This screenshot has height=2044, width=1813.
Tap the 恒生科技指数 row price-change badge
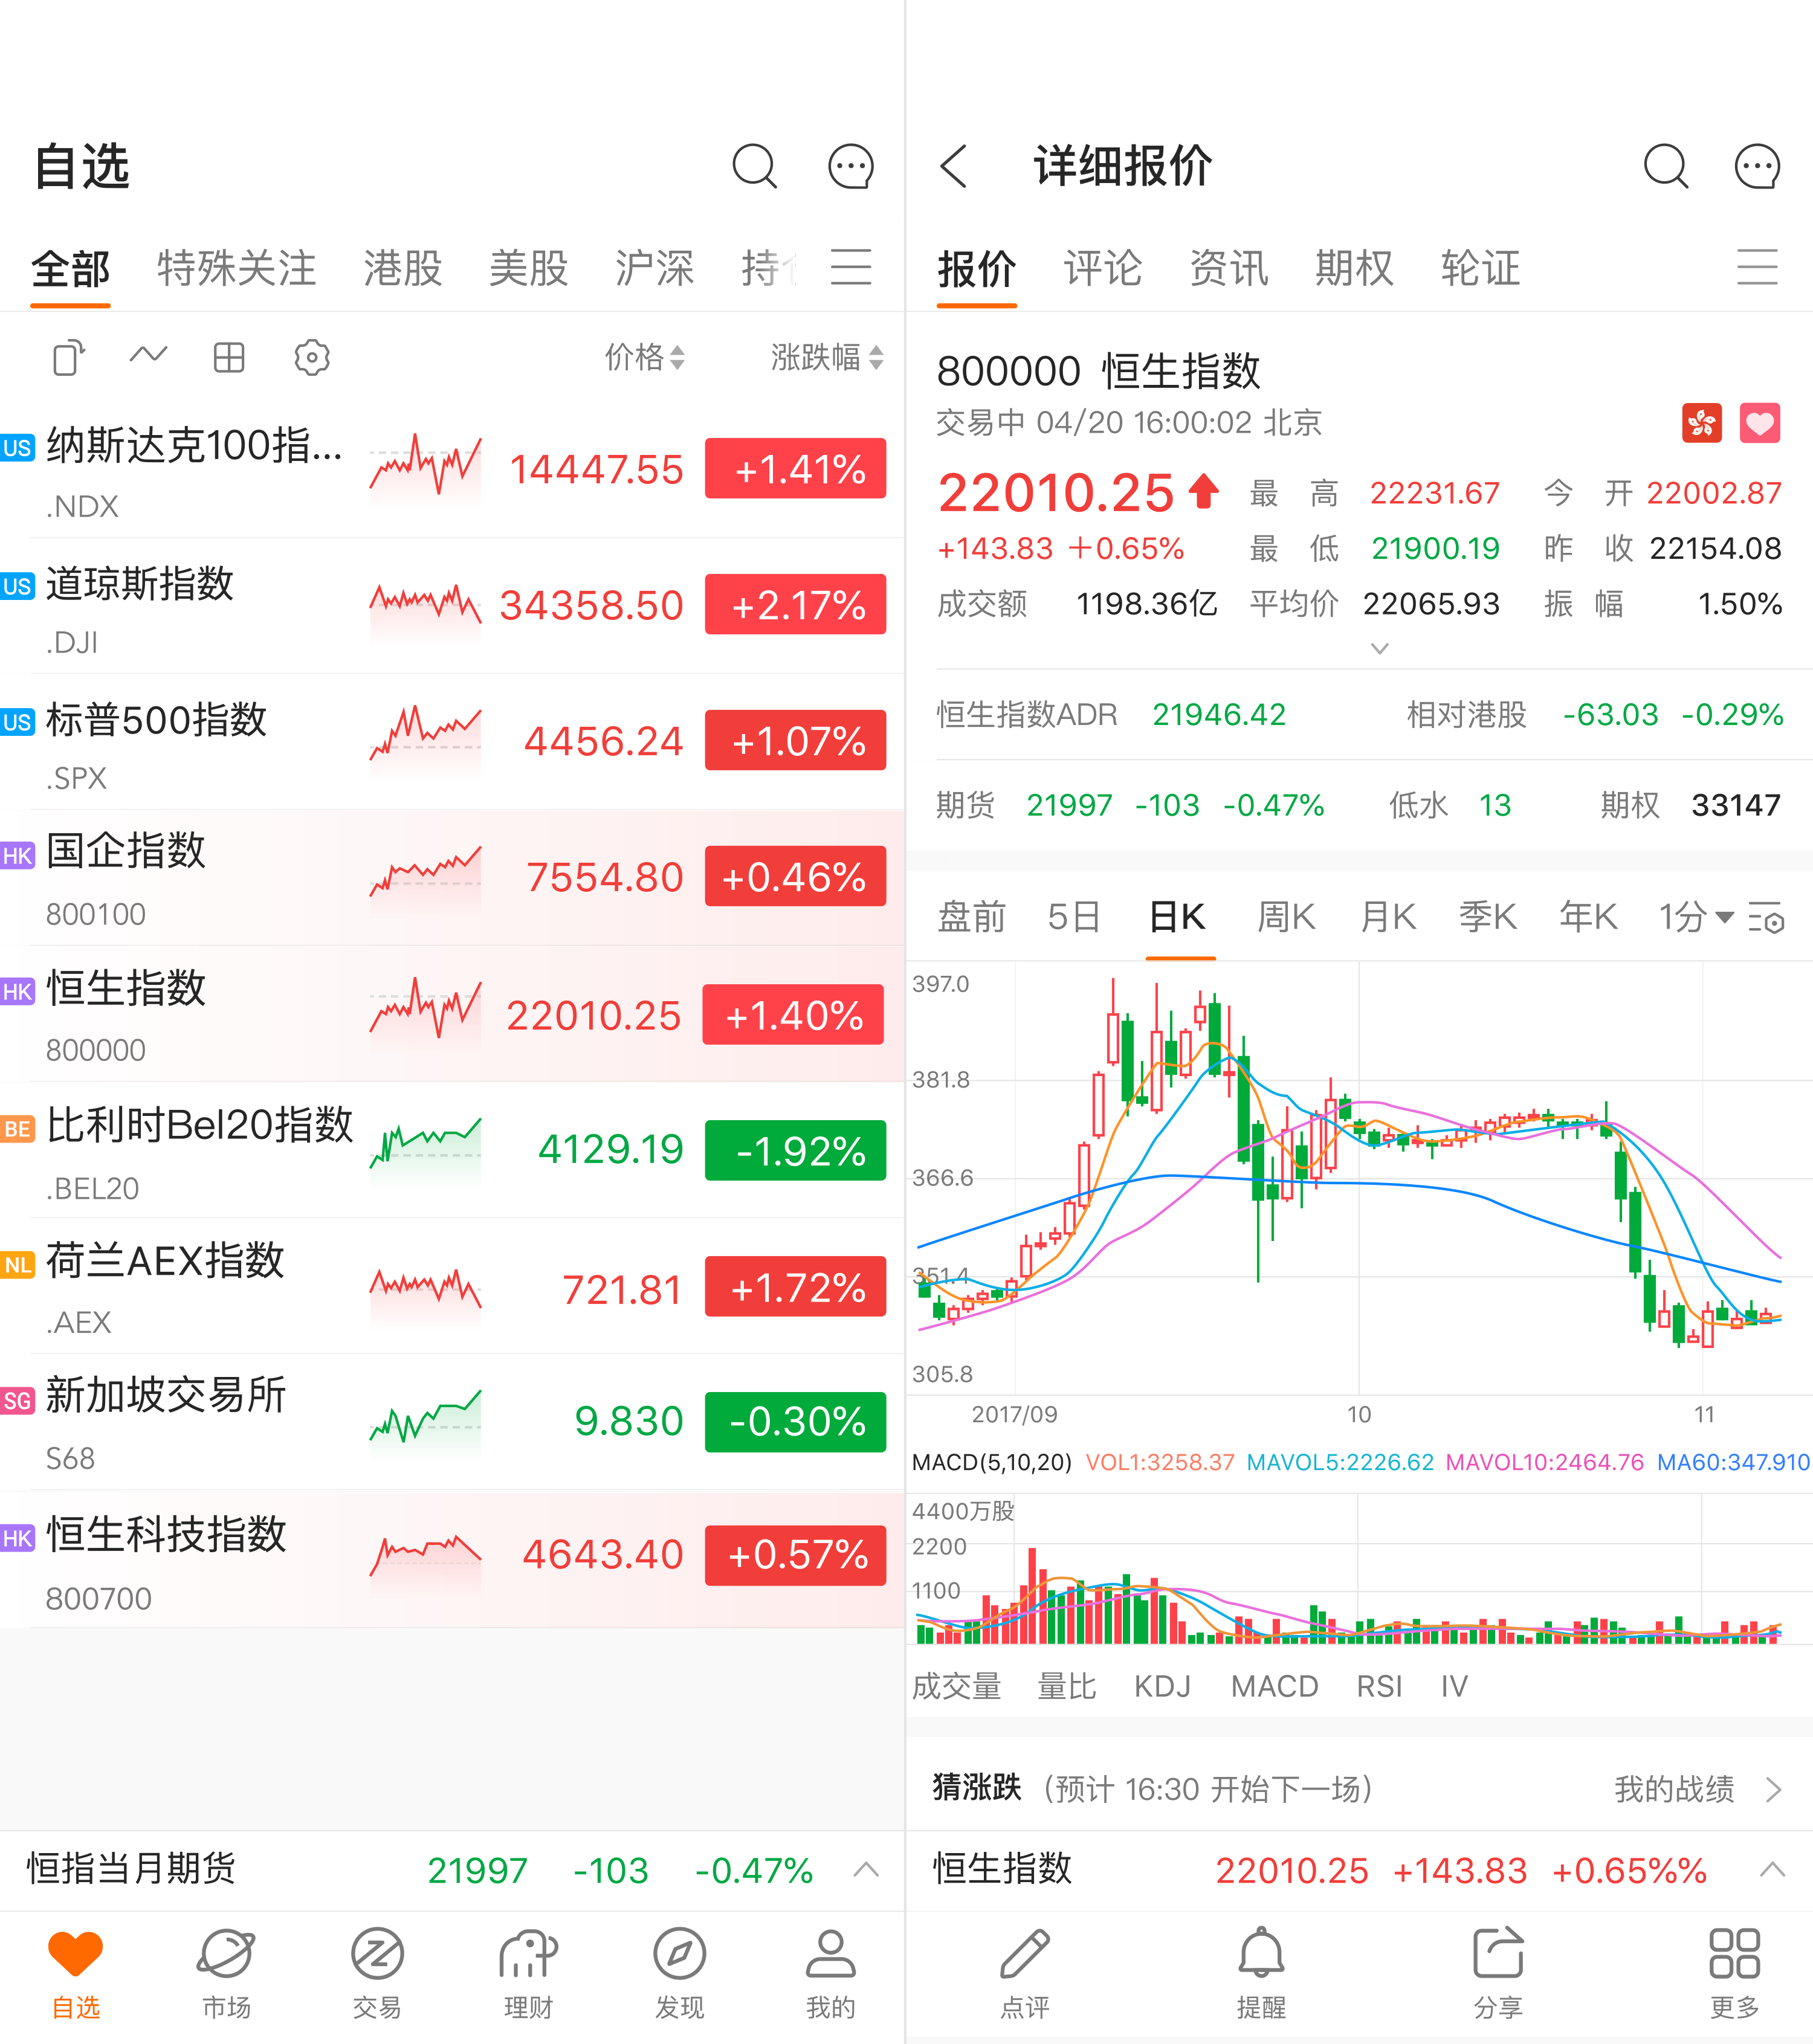[x=795, y=1555]
